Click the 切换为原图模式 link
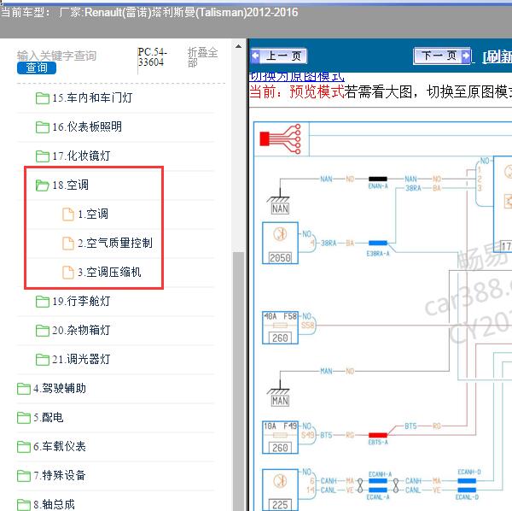 point(296,77)
